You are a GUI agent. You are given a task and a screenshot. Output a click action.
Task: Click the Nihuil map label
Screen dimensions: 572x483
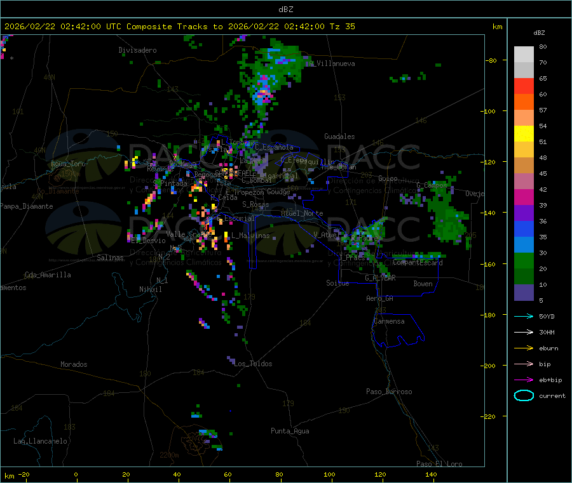[151, 289]
